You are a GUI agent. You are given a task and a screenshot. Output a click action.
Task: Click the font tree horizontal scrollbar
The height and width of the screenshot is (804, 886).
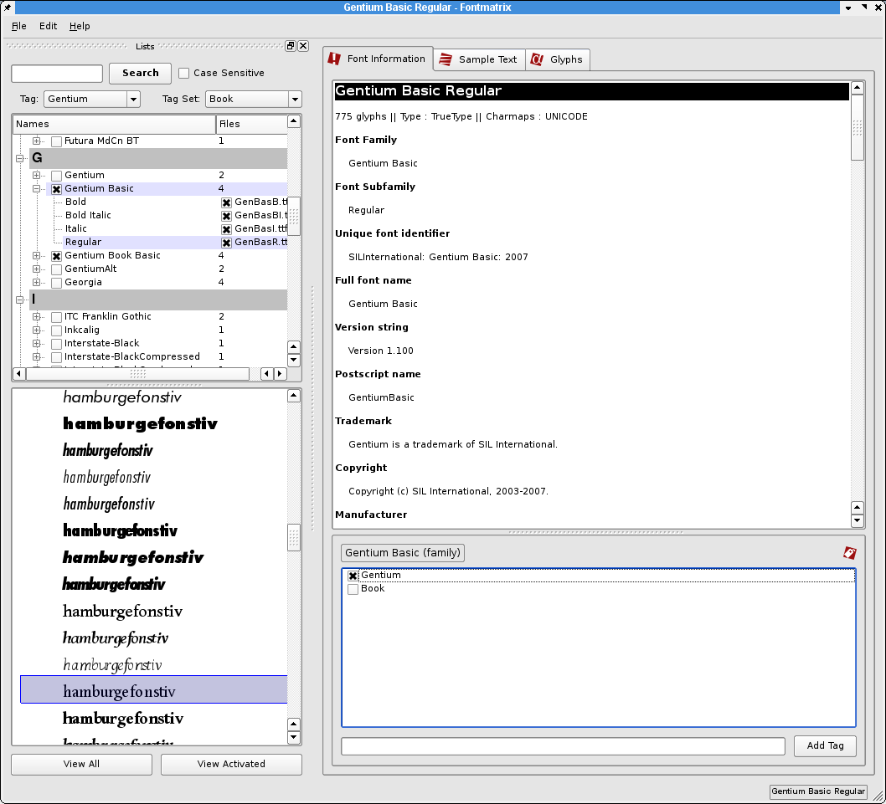click(x=137, y=374)
